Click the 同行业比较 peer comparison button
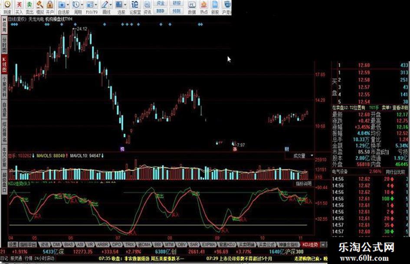The image size is (410, 264). 395,172
